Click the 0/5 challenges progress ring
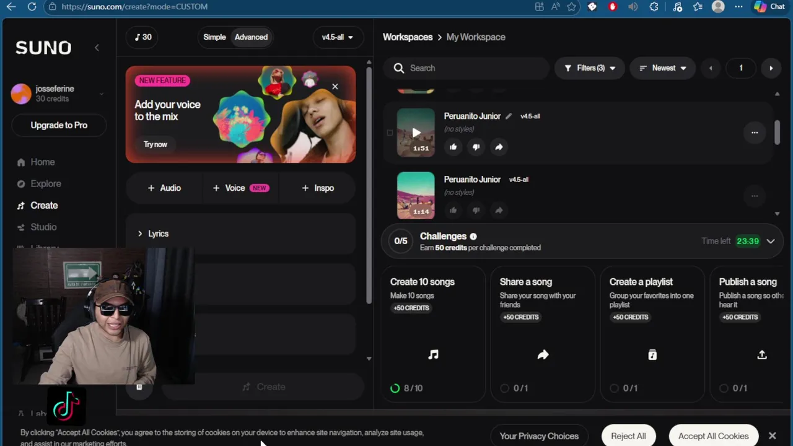 coord(401,241)
